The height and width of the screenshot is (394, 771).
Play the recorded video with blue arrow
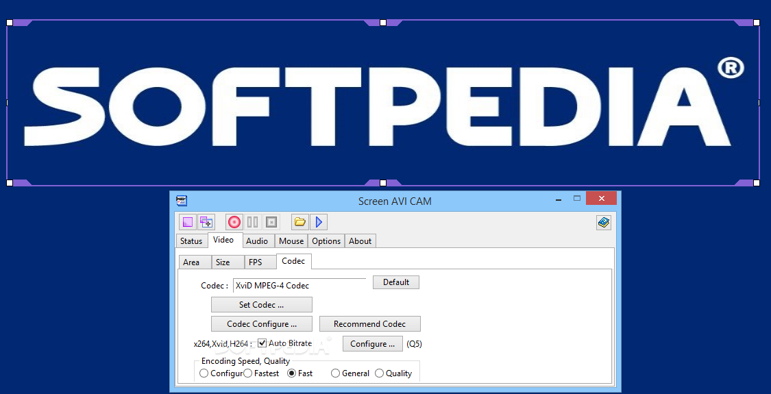point(319,222)
